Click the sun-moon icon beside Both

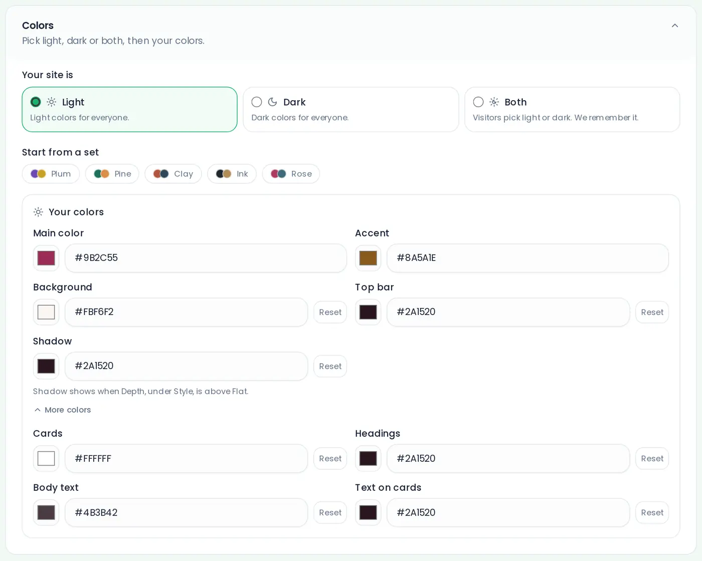(494, 102)
